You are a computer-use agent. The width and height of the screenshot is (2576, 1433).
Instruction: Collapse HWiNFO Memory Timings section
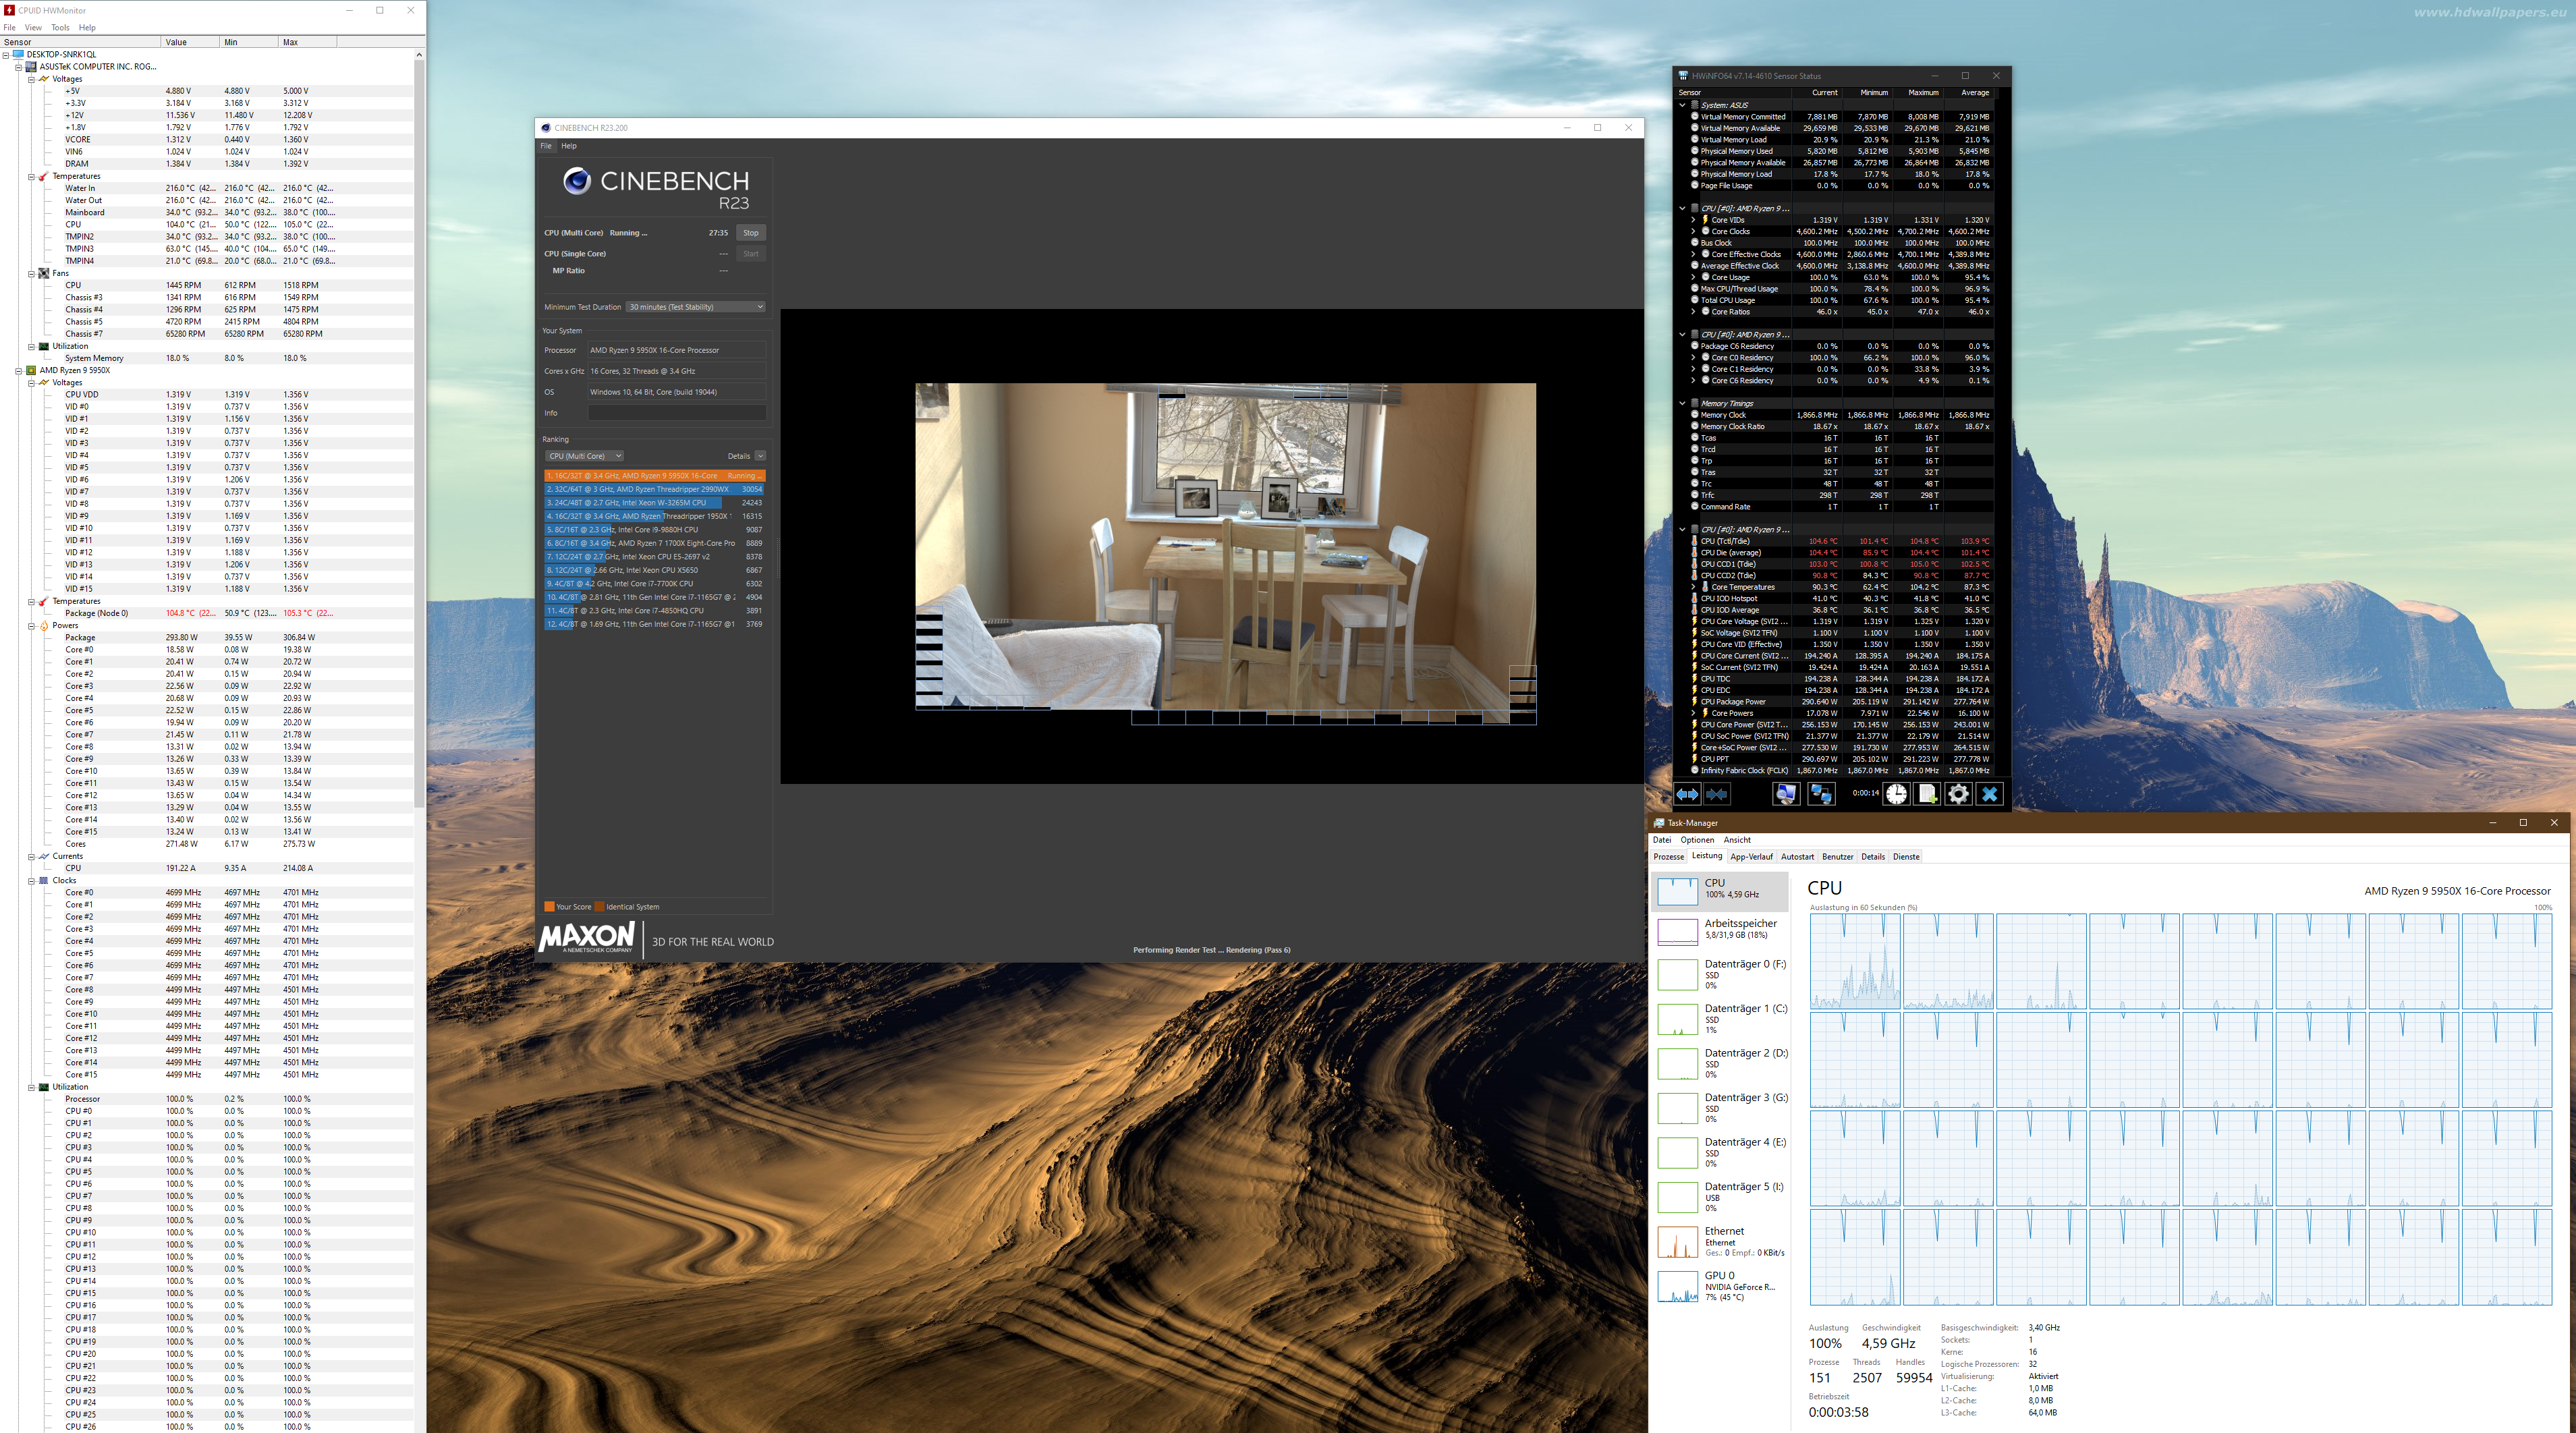(x=1682, y=403)
